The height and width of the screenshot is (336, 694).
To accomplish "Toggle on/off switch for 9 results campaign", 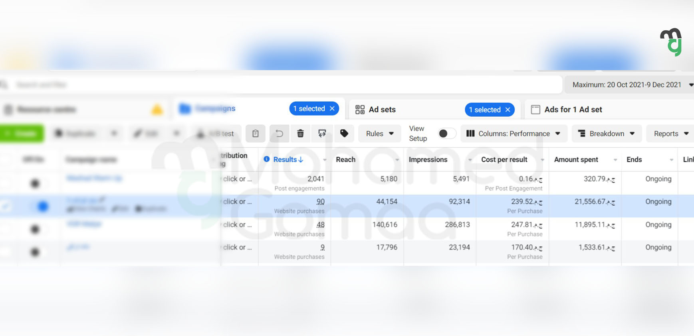I will pyautogui.click(x=39, y=252).
